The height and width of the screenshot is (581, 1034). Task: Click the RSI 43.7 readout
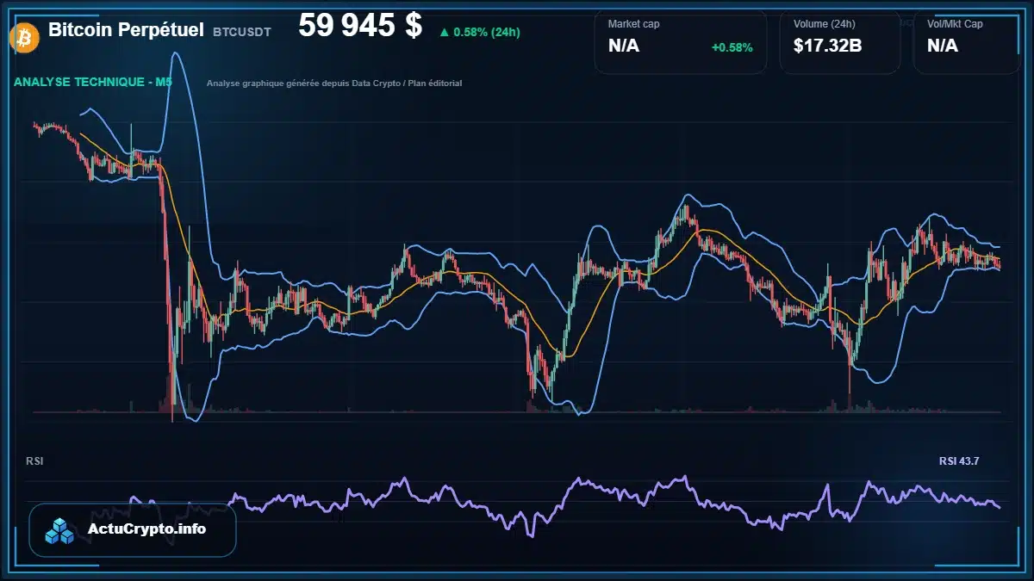959,461
